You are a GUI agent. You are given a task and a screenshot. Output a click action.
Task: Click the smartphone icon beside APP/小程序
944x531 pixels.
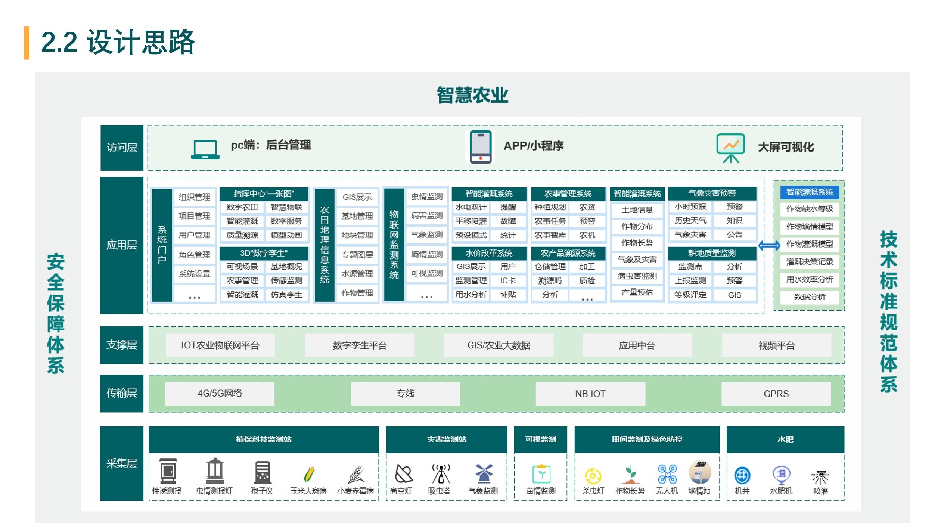pos(480,146)
